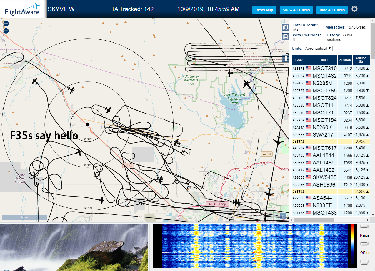Viewport: 375px width, 271px height.
Task: Adjust the slider between Range and Offset labels
Action: 364,243
